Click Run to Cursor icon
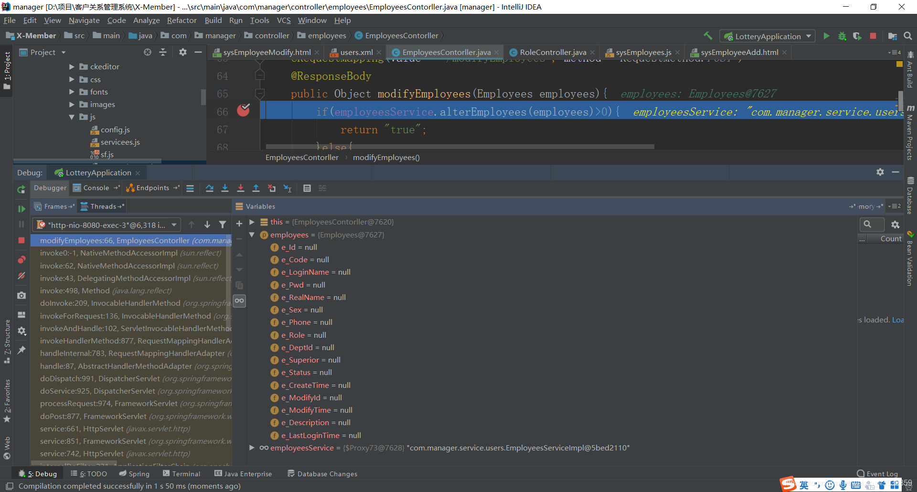The width and height of the screenshot is (917, 492). click(x=288, y=188)
